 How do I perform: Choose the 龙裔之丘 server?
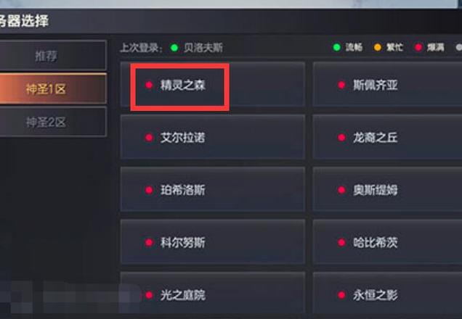pyautogui.click(x=387, y=137)
